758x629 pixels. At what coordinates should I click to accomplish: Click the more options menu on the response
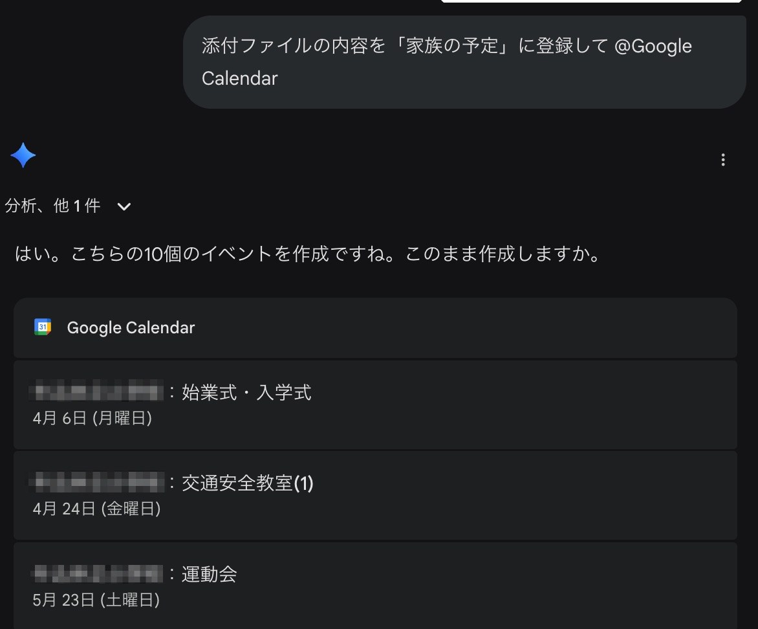tap(722, 159)
